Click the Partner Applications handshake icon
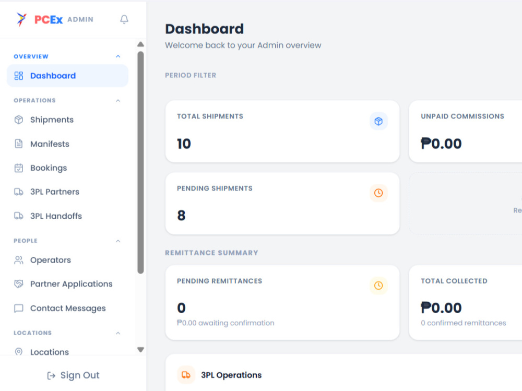This screenshot has width=522, height=391. tap(19, 284)
